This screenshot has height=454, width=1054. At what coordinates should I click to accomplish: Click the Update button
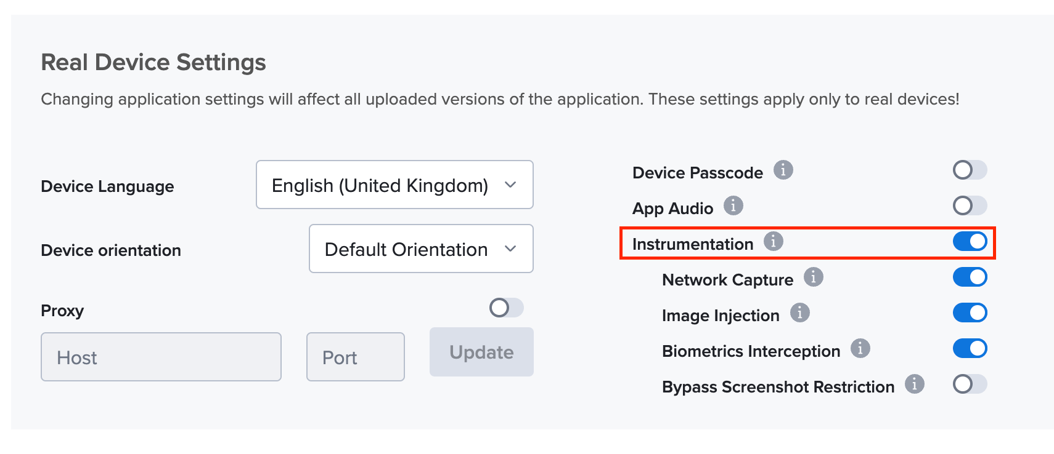[x=481, y=352]
